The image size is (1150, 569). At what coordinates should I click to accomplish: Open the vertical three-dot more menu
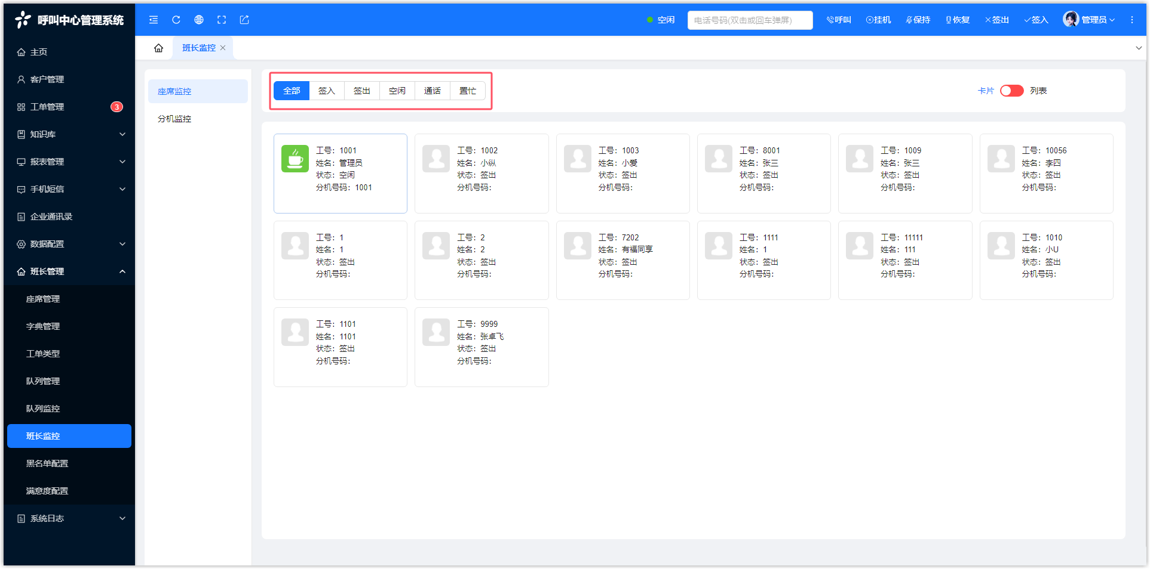click(x=1132, y=20)
